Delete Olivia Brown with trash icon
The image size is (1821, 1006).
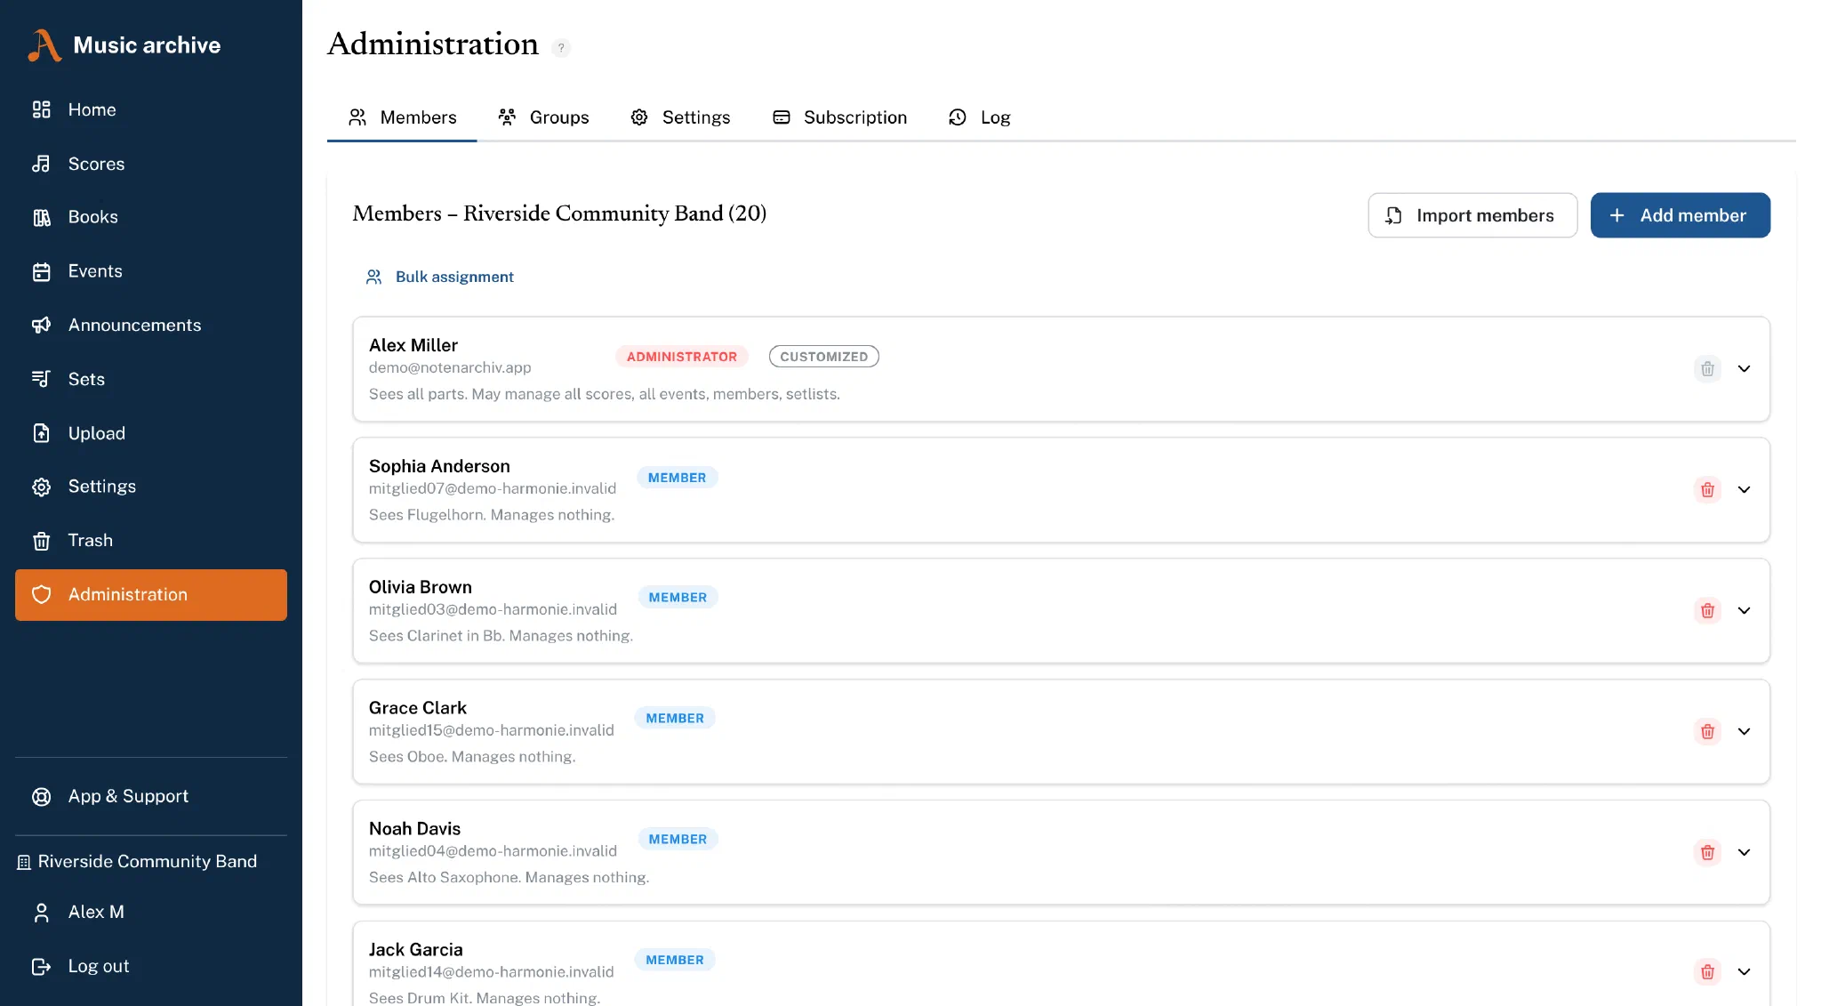(1707, 610)
